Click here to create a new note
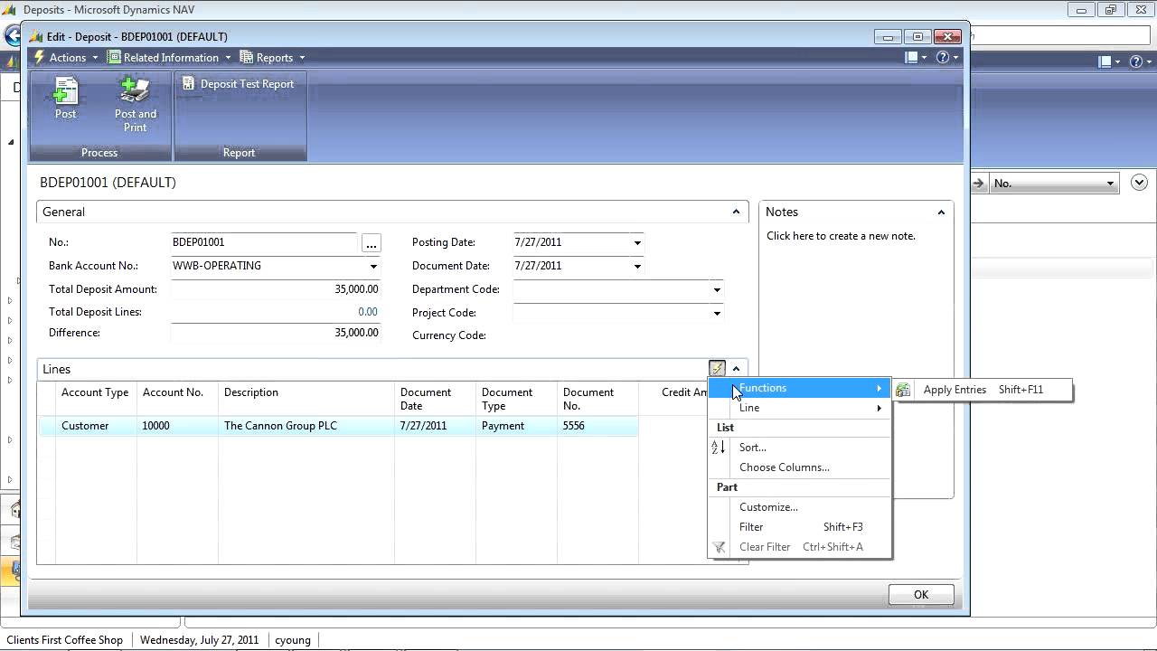This screenshot has width=1157, height=651. click(841, 236)
